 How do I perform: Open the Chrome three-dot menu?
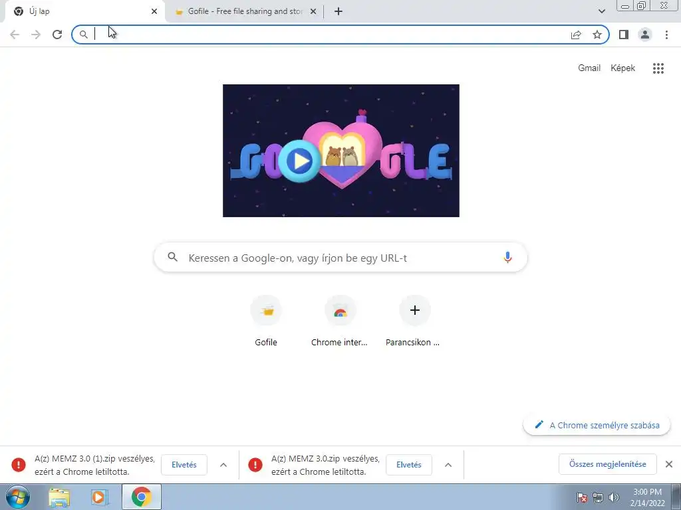[x=666, y=35]
